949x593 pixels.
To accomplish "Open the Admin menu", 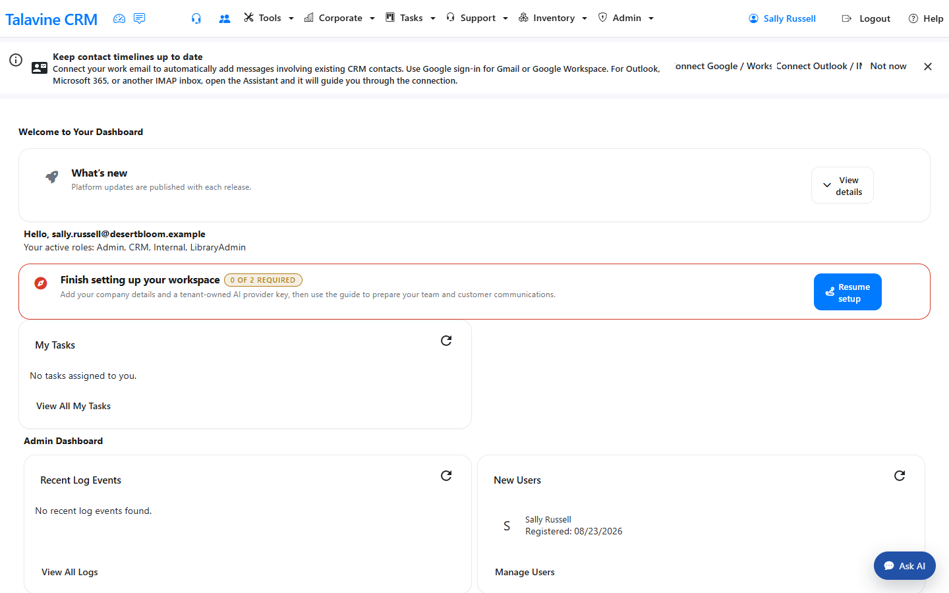I will coord(625,18).
